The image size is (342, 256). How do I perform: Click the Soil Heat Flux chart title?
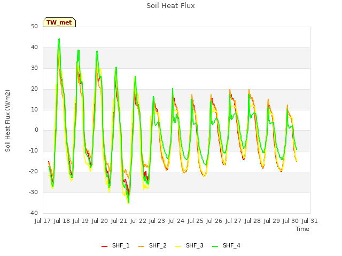[170, 6]
